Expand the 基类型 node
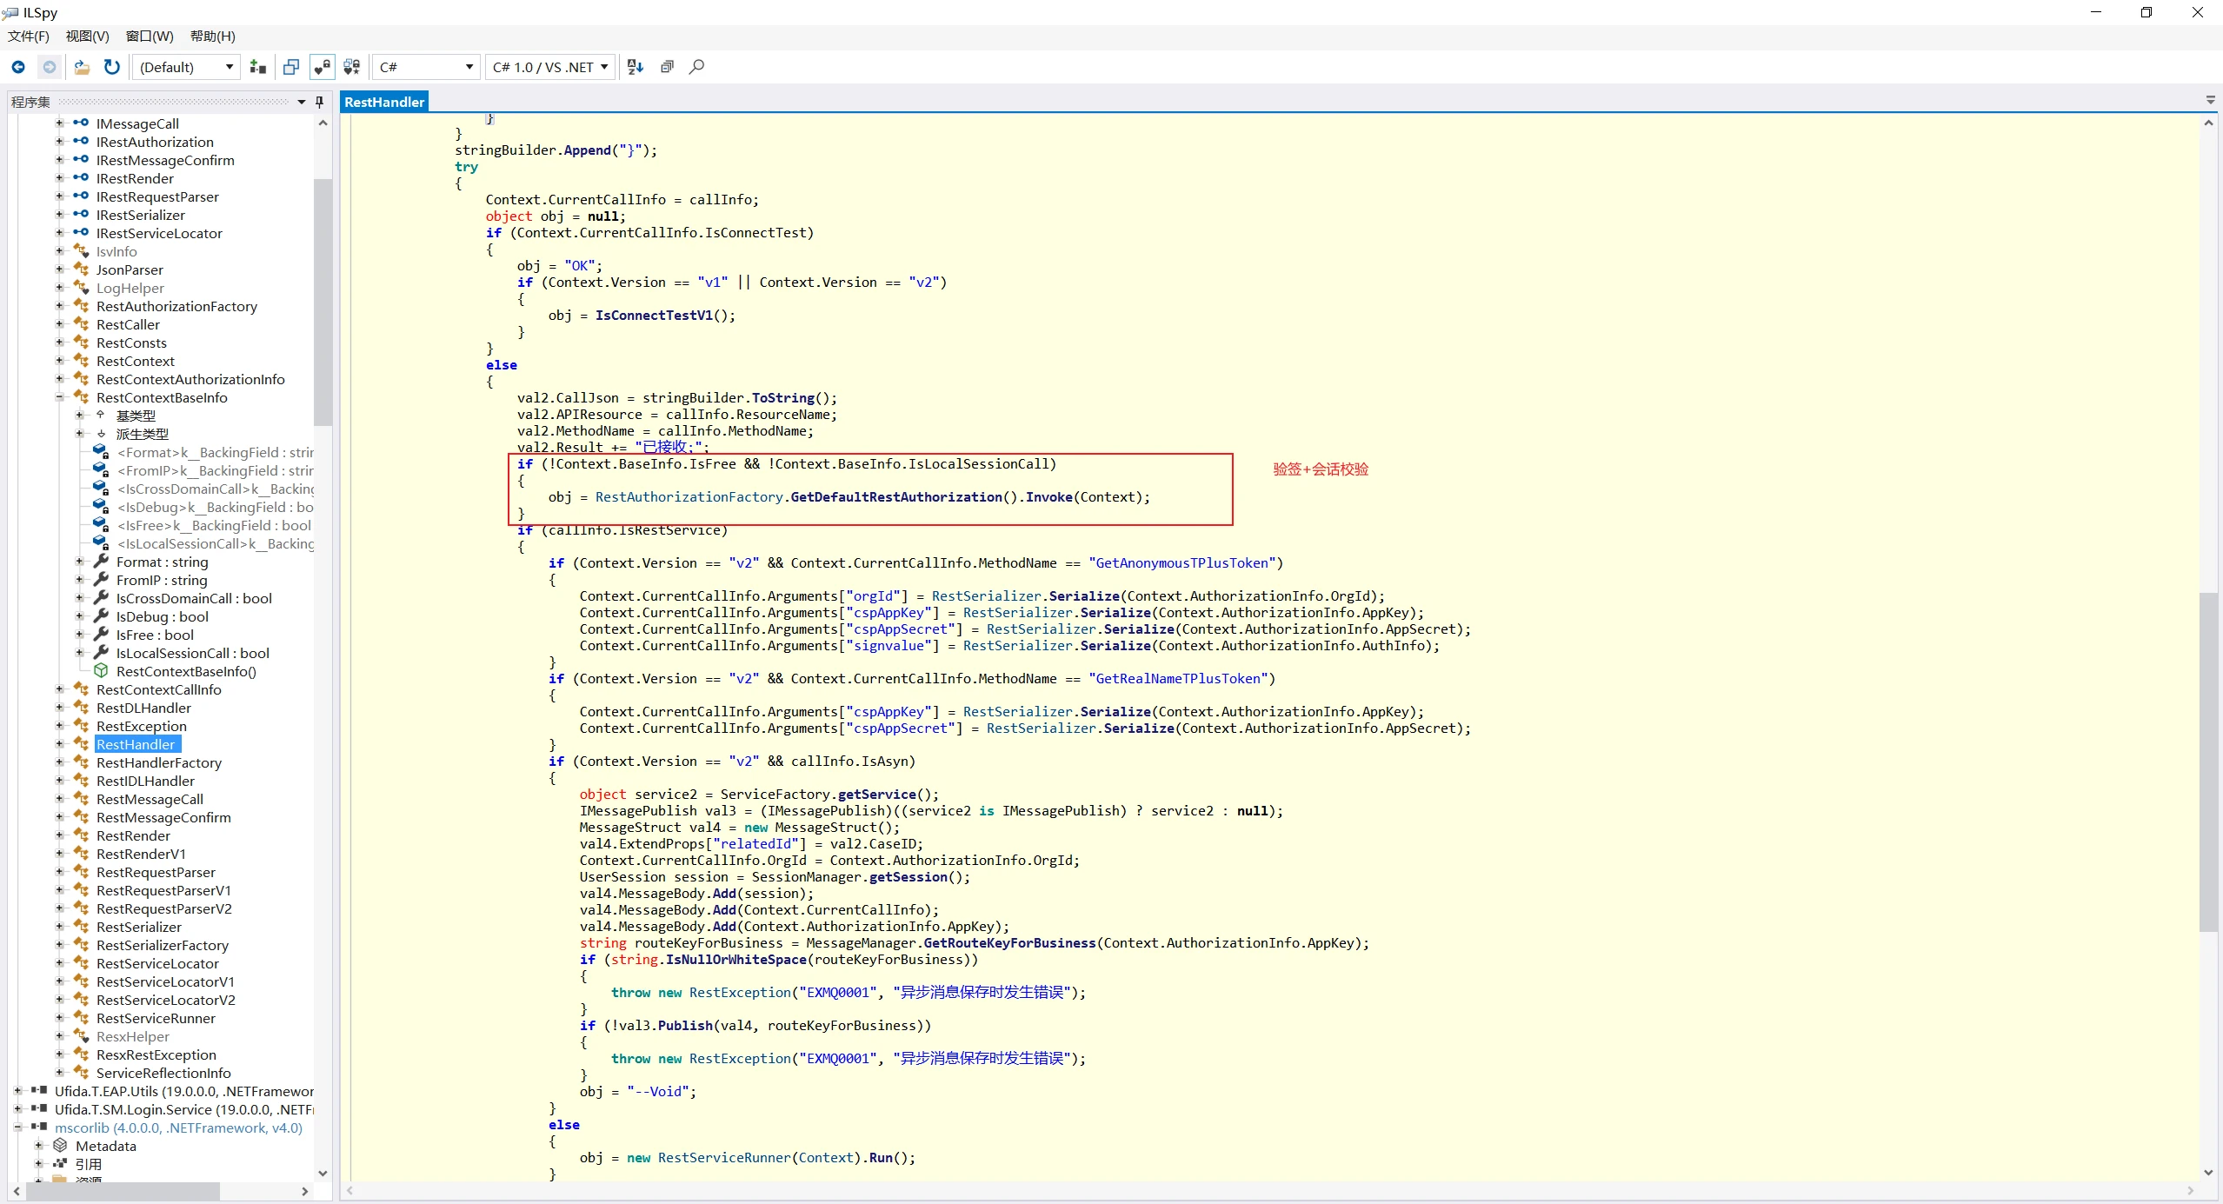Image resolution: width=2223 pixels, height=1204 pixels. 79,416
